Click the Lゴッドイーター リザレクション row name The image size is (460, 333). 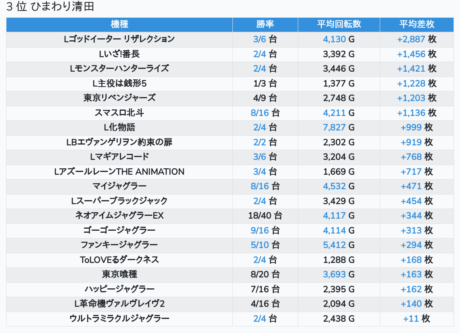click(x=119, y=39)
